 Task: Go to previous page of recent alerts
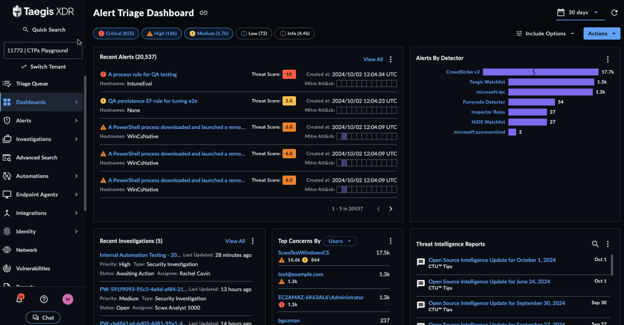(378, 209)
